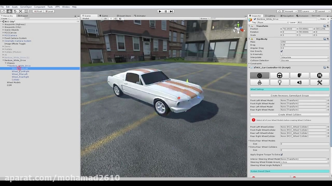The height and width of the screenshot is (186, 332).
Task: Open Transform component gear menu
Action: (x=328, y=26)
